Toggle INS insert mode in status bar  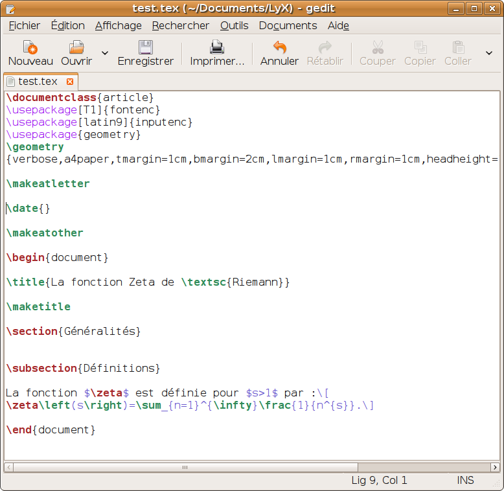pos(465,480)
